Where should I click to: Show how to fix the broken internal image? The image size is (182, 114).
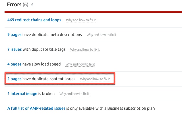(x=74, y=94)
